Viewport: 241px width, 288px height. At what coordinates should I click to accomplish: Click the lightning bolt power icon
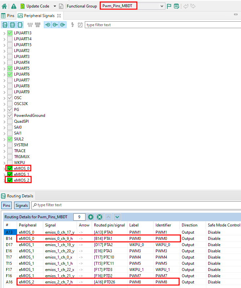pyautogui.click(x=73, y=25)
